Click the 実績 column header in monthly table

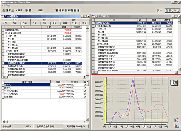click(64, 27)
